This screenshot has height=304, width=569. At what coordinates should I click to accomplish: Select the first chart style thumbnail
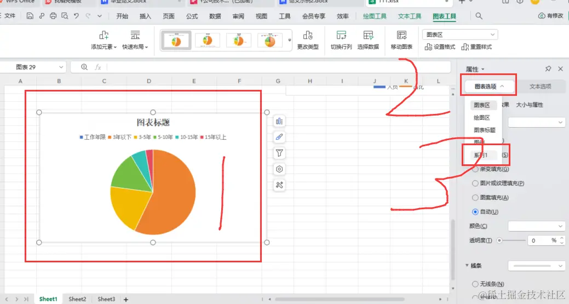point(176,41)
